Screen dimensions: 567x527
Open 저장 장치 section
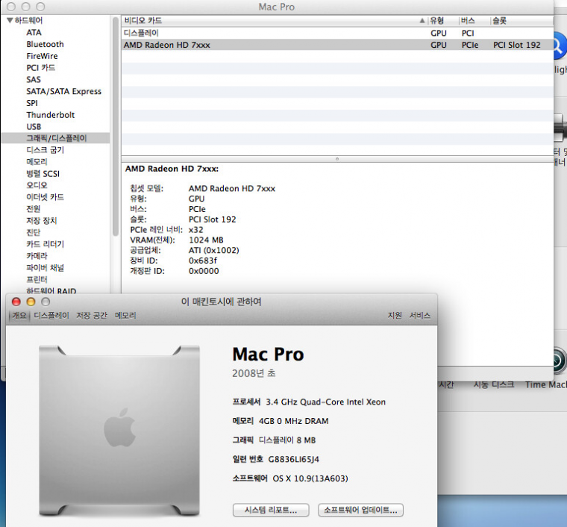42,221
